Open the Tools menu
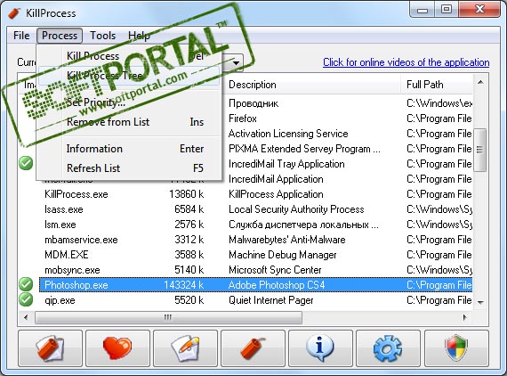Image resolution: width=507 pixels, height=376 pixels. point(102,36)
